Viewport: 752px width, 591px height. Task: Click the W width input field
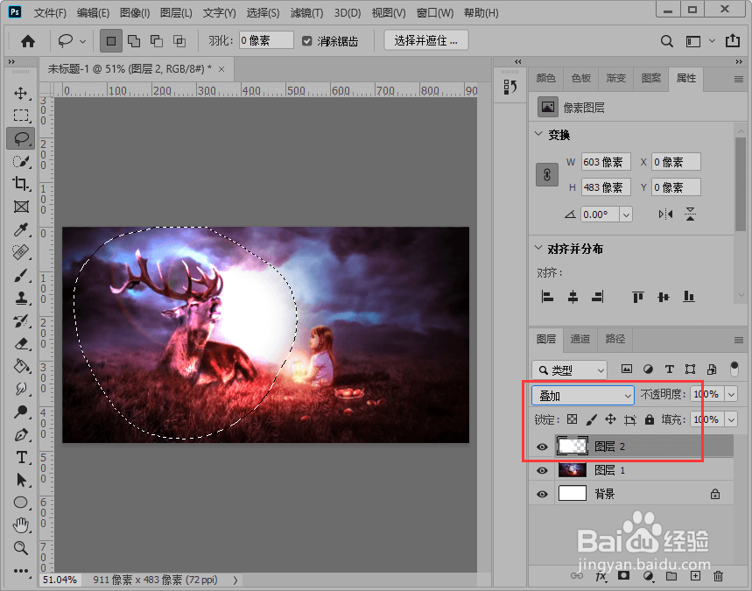pyautogui.click(x=606, y=162)
